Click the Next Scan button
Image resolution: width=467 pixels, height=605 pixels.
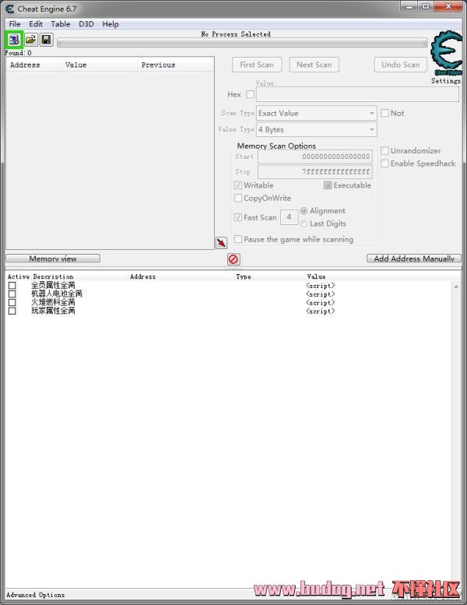pyautogui.click(x=314, y=65)
